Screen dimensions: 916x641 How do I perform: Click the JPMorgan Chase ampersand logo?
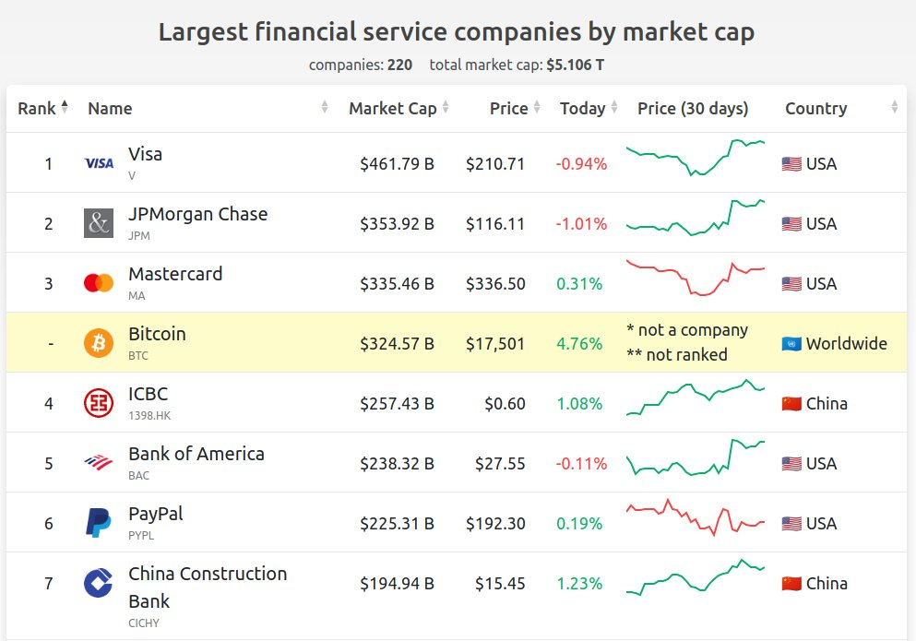point(99,223)
